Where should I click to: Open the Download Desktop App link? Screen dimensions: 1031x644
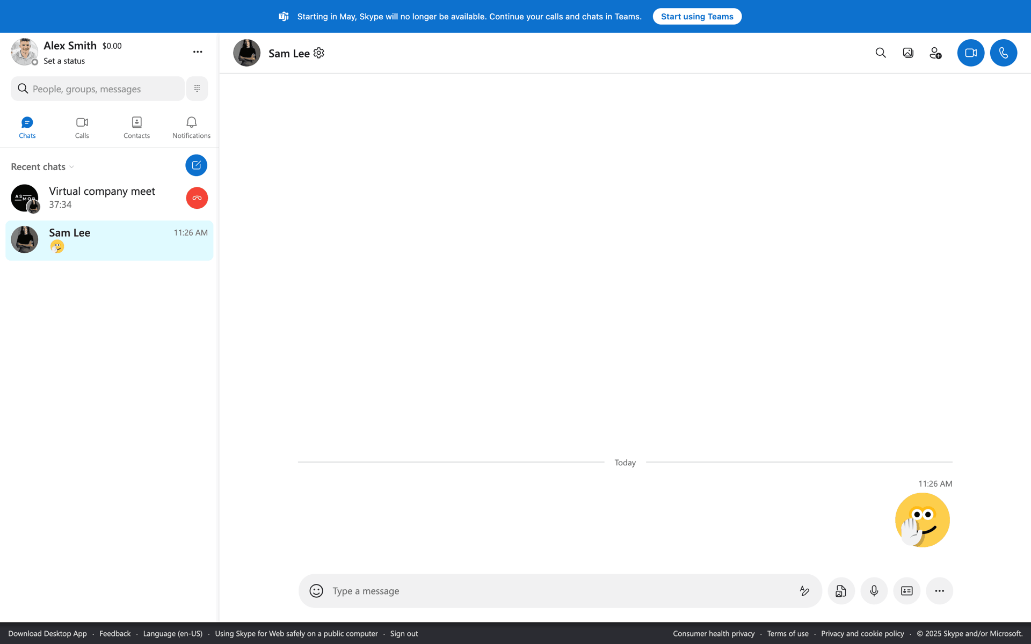coord(47,634)
